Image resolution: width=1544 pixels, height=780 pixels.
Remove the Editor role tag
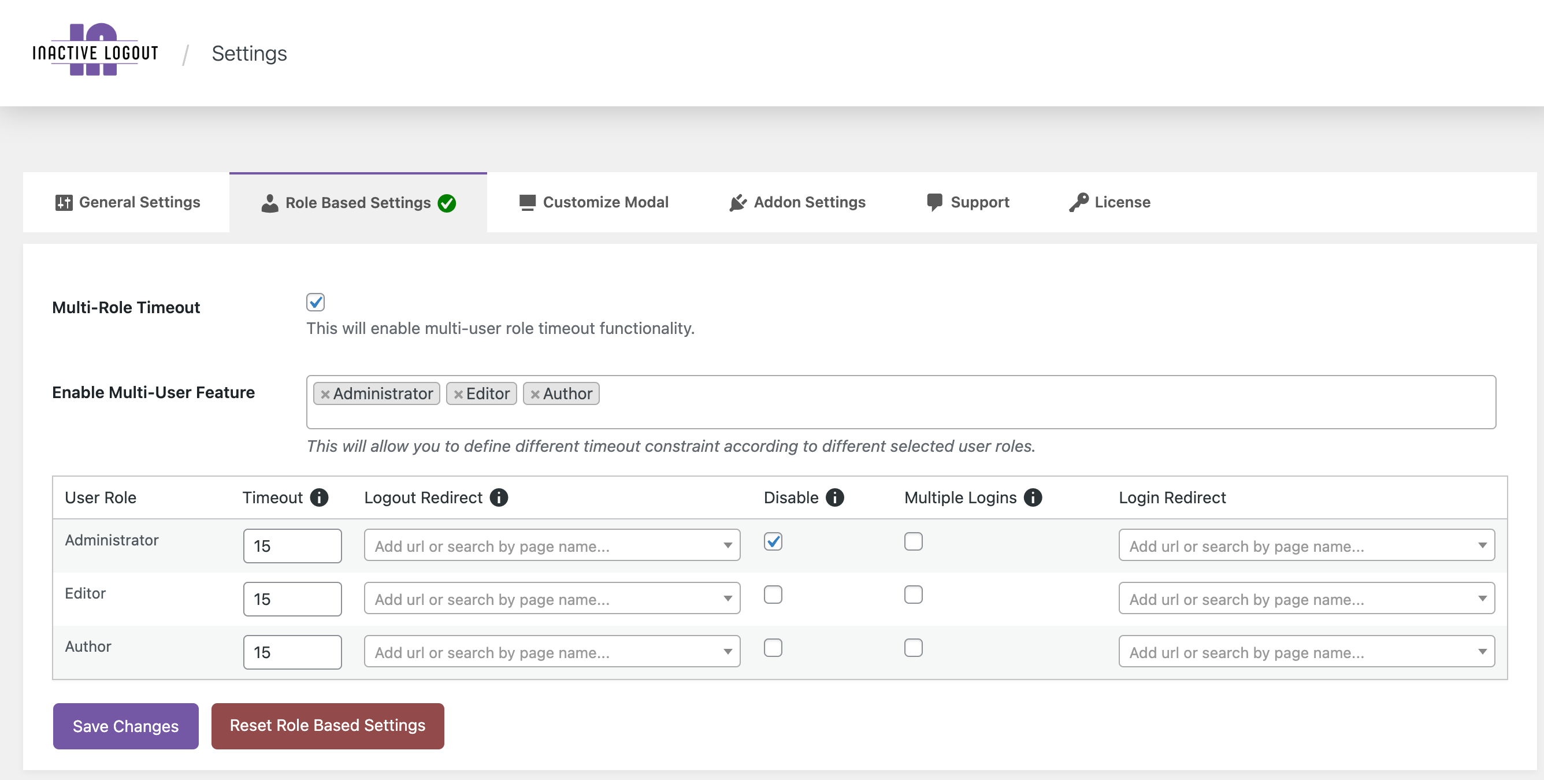(x=458, y=395)
